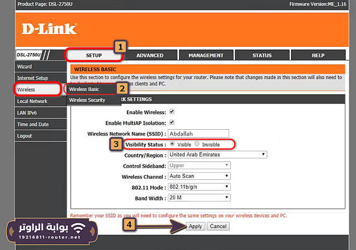356x250 pixels.
Task: Select the Invisible radio button
Action: (197, 144)
